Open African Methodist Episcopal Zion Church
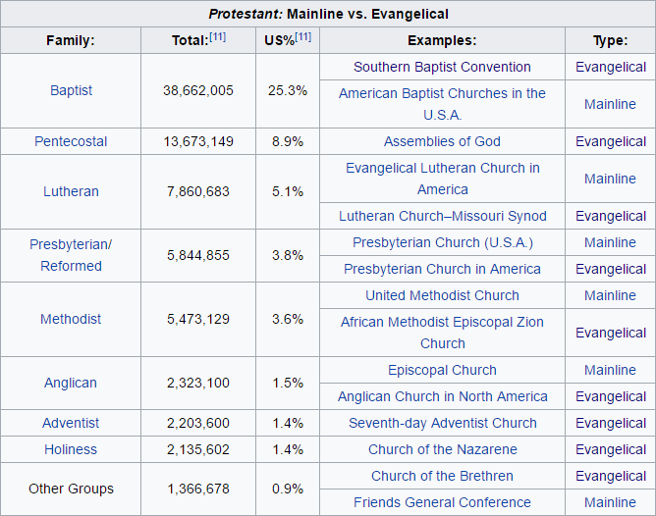 (x=442, y=332)
